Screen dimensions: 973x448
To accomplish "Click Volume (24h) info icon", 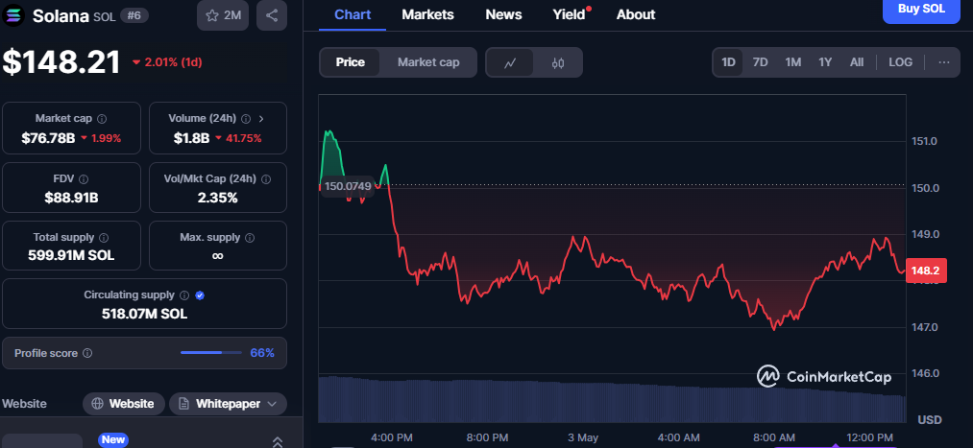I will click(x=246, y=118).
